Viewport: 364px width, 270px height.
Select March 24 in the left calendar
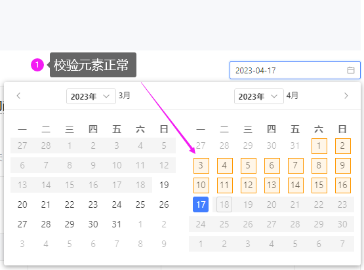click(x=117, y=204)
